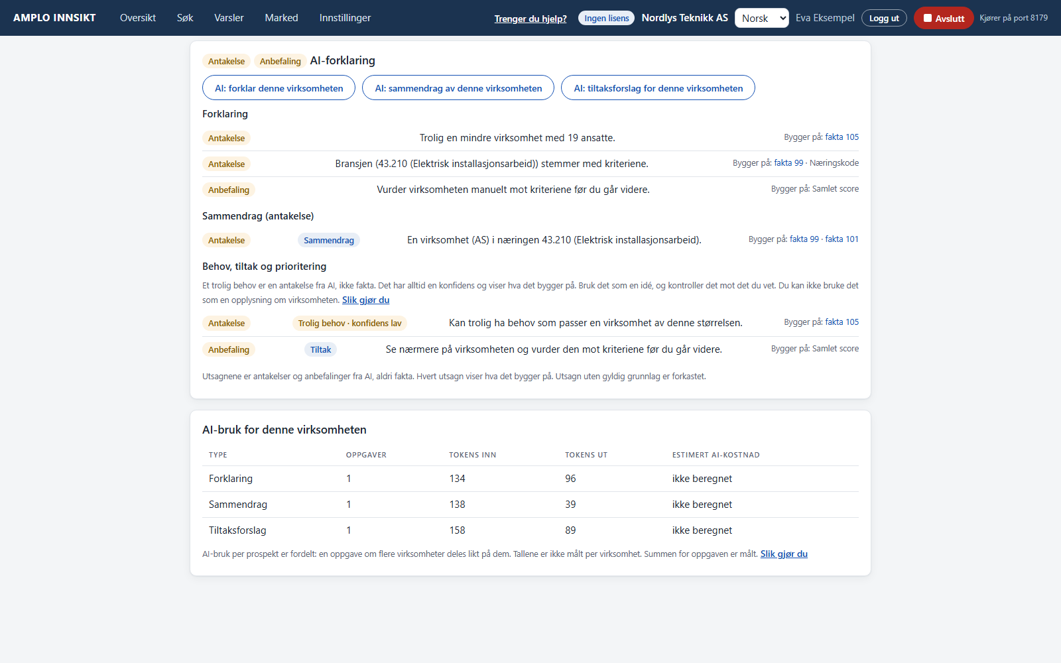Click AI: tiltaksforslag for denne virksomheten
Screen dimensions: 1061x663
click(x=658, y=88)
